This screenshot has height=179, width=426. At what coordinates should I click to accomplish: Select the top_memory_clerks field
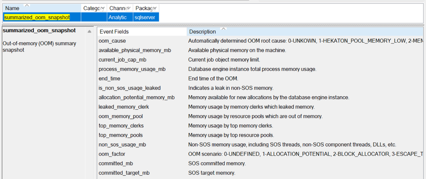[121, 126]
